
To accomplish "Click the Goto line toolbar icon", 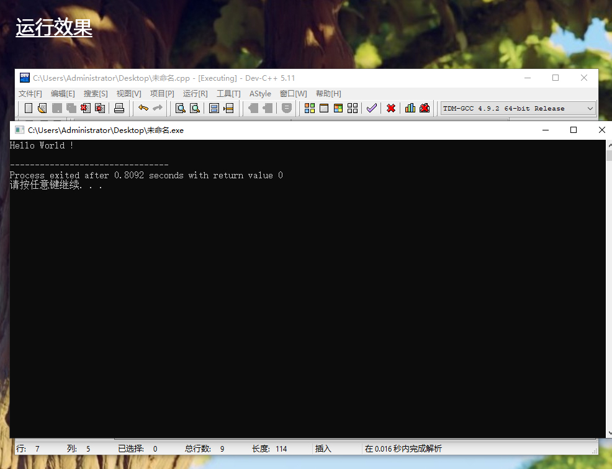I will tap(228, 108).
